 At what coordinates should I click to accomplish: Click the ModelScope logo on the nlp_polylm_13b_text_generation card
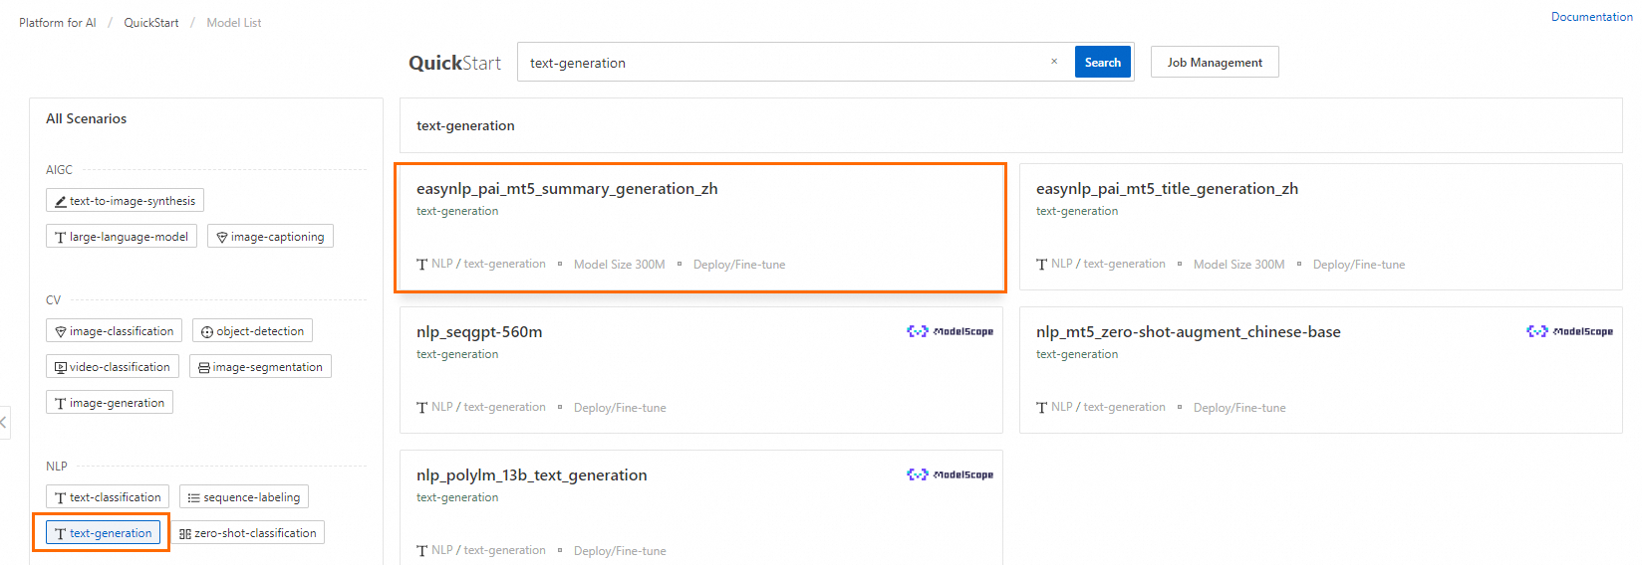(x=950, y=474)
